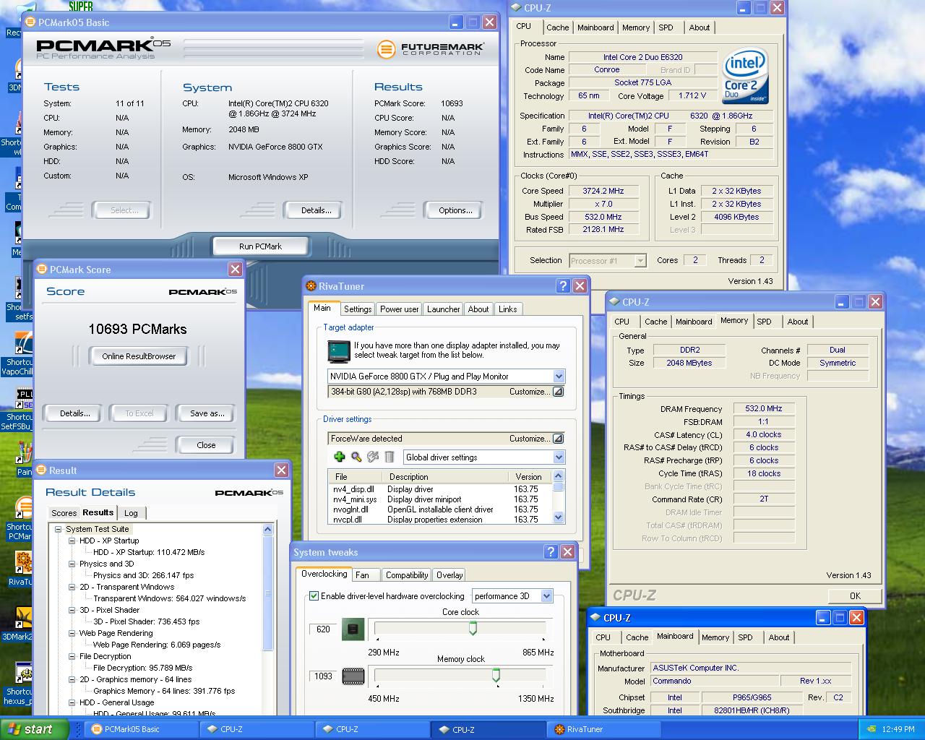Click the Futuremark Corporation logo
Image resolution: width=925 pixels, height=740 pixels.
(x=431, y=48)
